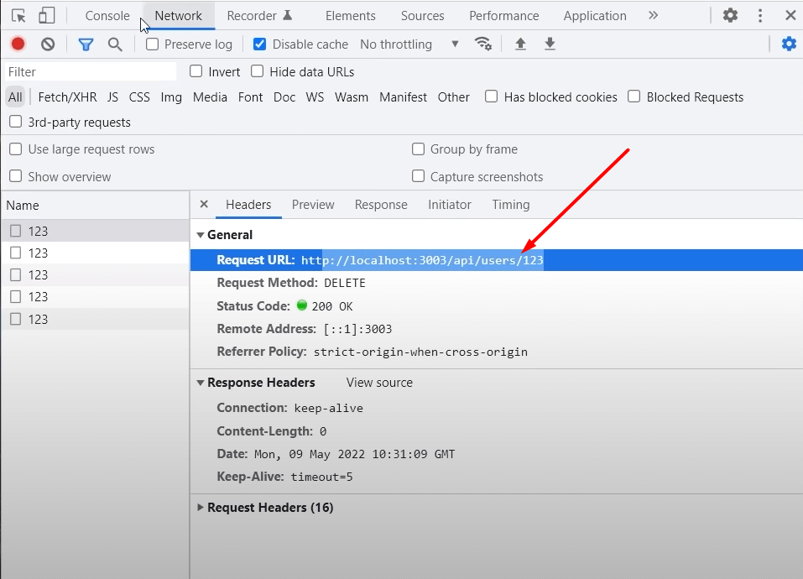803x579 pixels.
Task: Select the Fetch/XHR filter
Action: click(x=67, y=97)
